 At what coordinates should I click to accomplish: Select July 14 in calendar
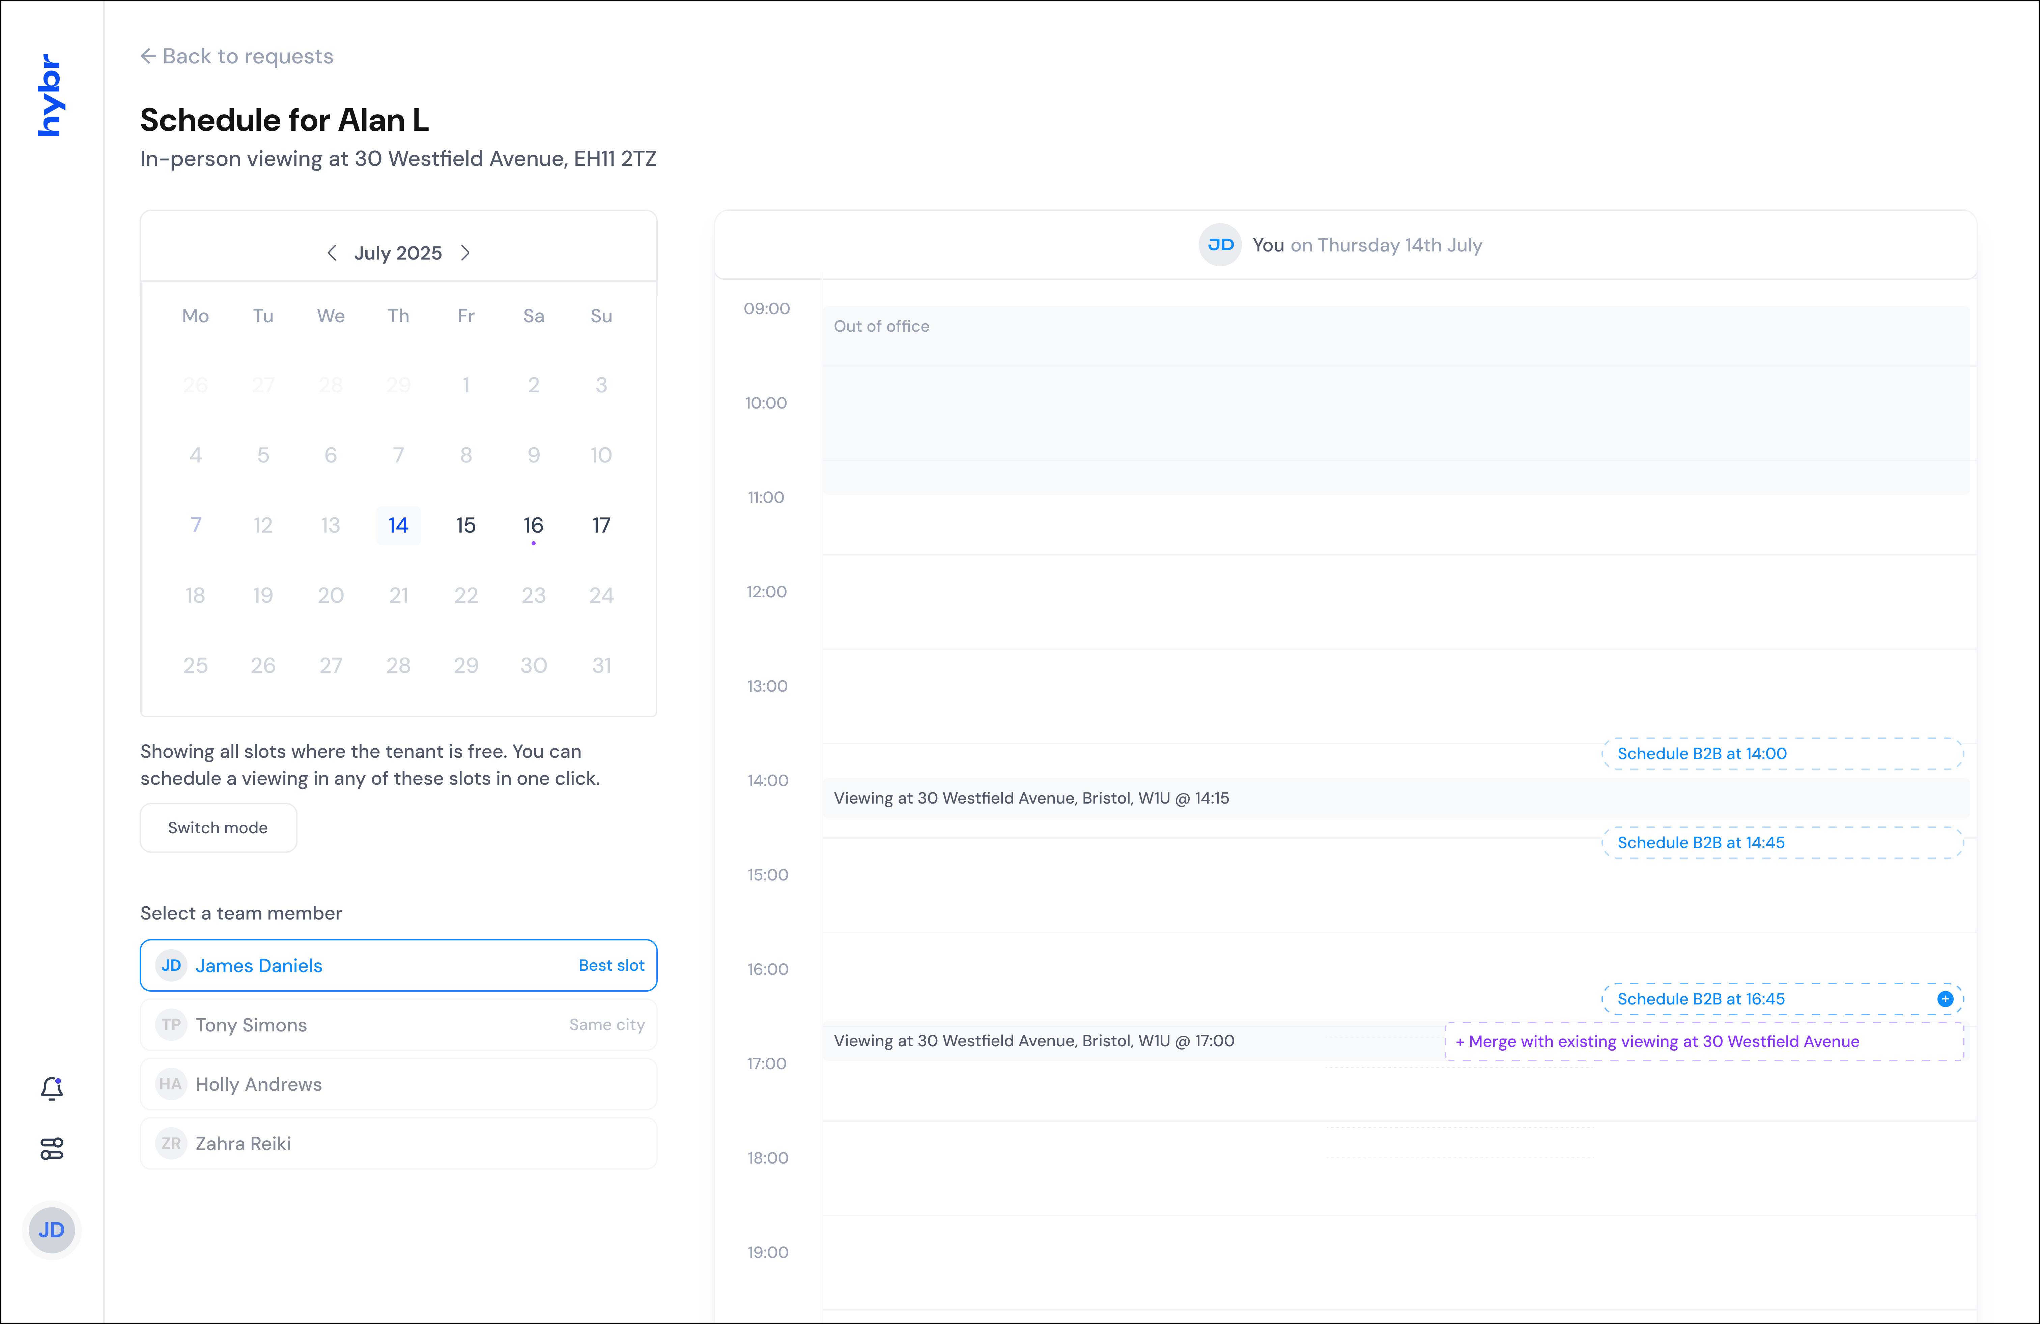click(x=399, y=525)
